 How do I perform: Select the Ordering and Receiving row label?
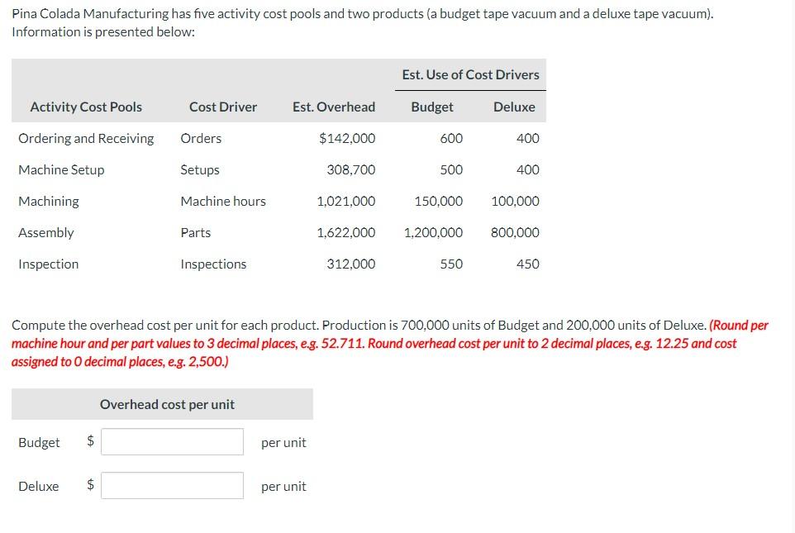(x=86, y=138)
